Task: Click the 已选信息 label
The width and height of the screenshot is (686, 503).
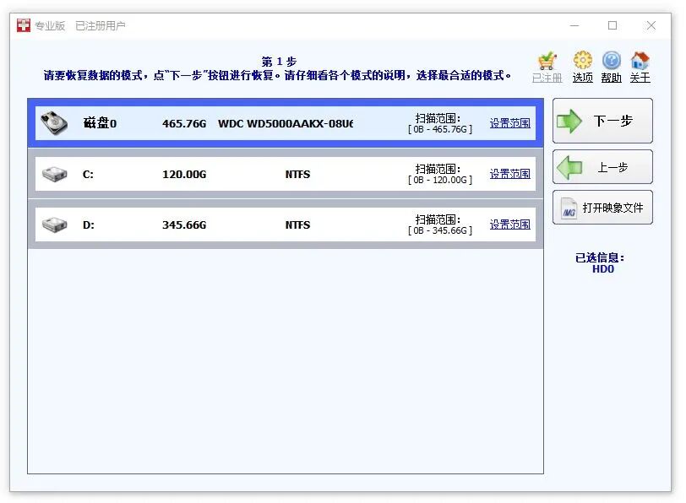Action: [600, 258]
